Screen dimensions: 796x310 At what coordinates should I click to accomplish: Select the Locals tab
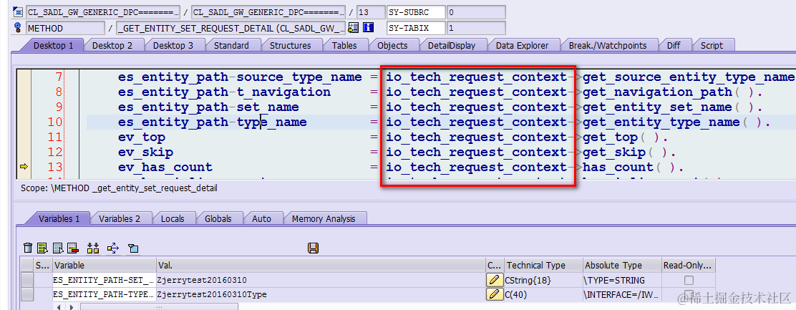point(173,218)
